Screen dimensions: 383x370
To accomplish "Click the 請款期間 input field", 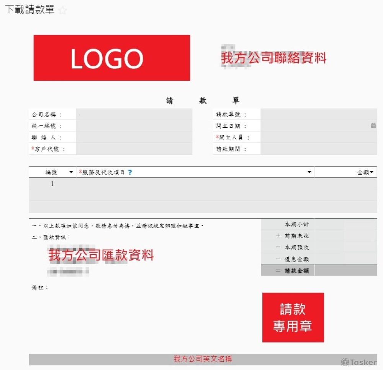I will (318, 149).
